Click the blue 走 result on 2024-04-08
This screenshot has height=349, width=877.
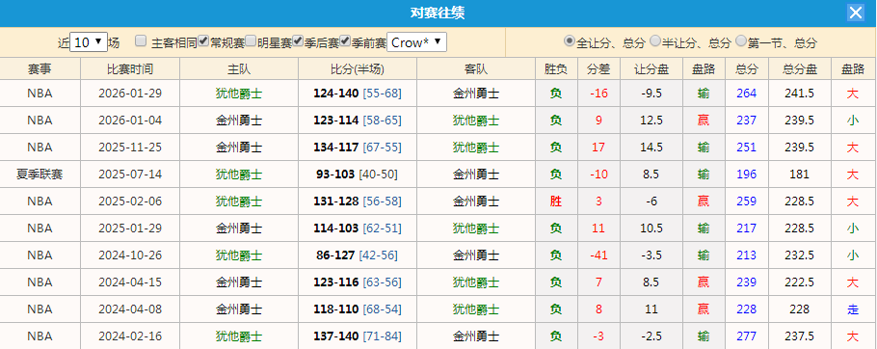click(x=853, y=309)
